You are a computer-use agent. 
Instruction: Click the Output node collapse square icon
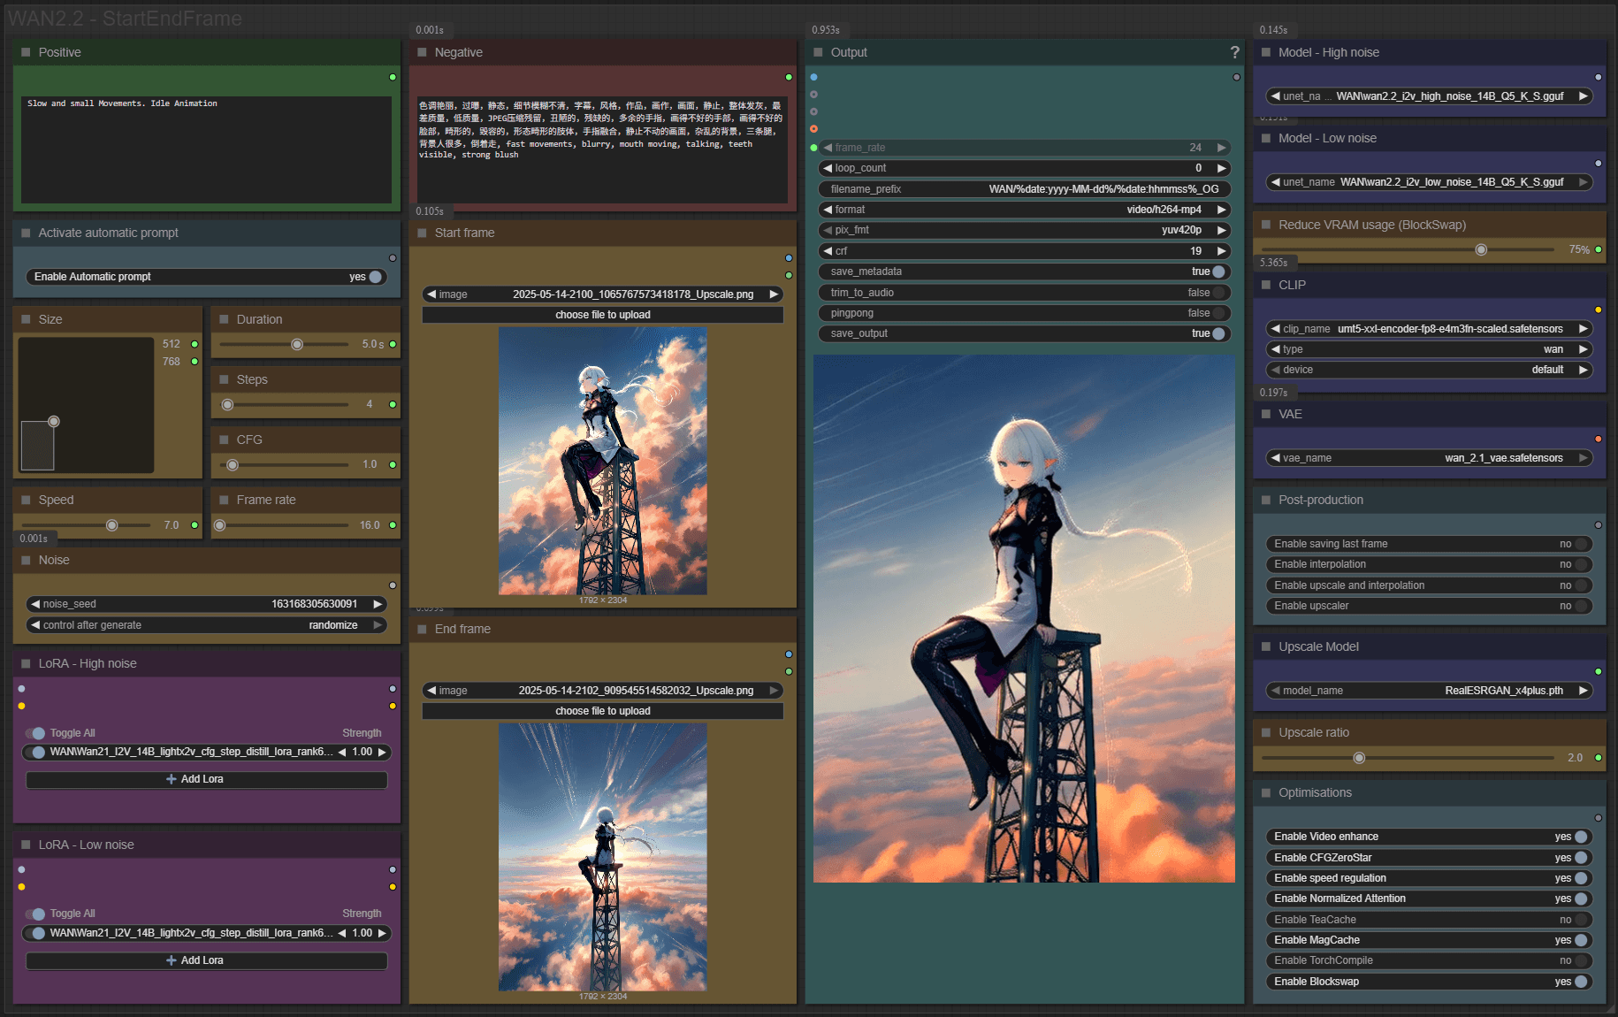tap(818, 52)
